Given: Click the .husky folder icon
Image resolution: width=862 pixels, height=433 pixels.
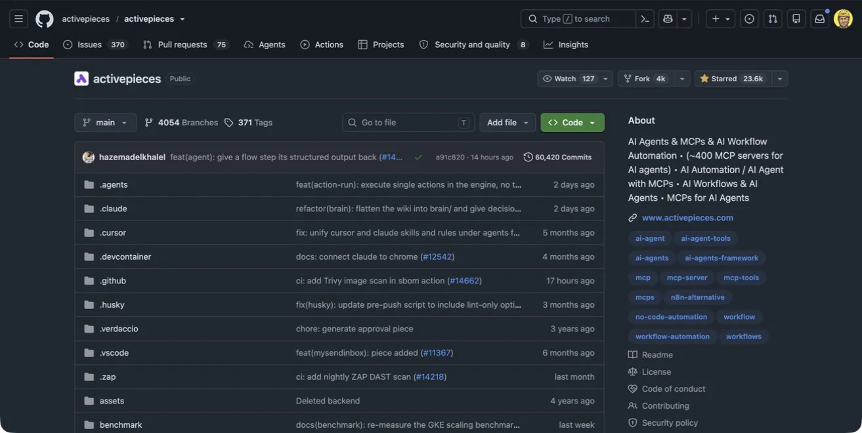Looking at the screenshot, I should pyautogui.click(x=89, y=305).
